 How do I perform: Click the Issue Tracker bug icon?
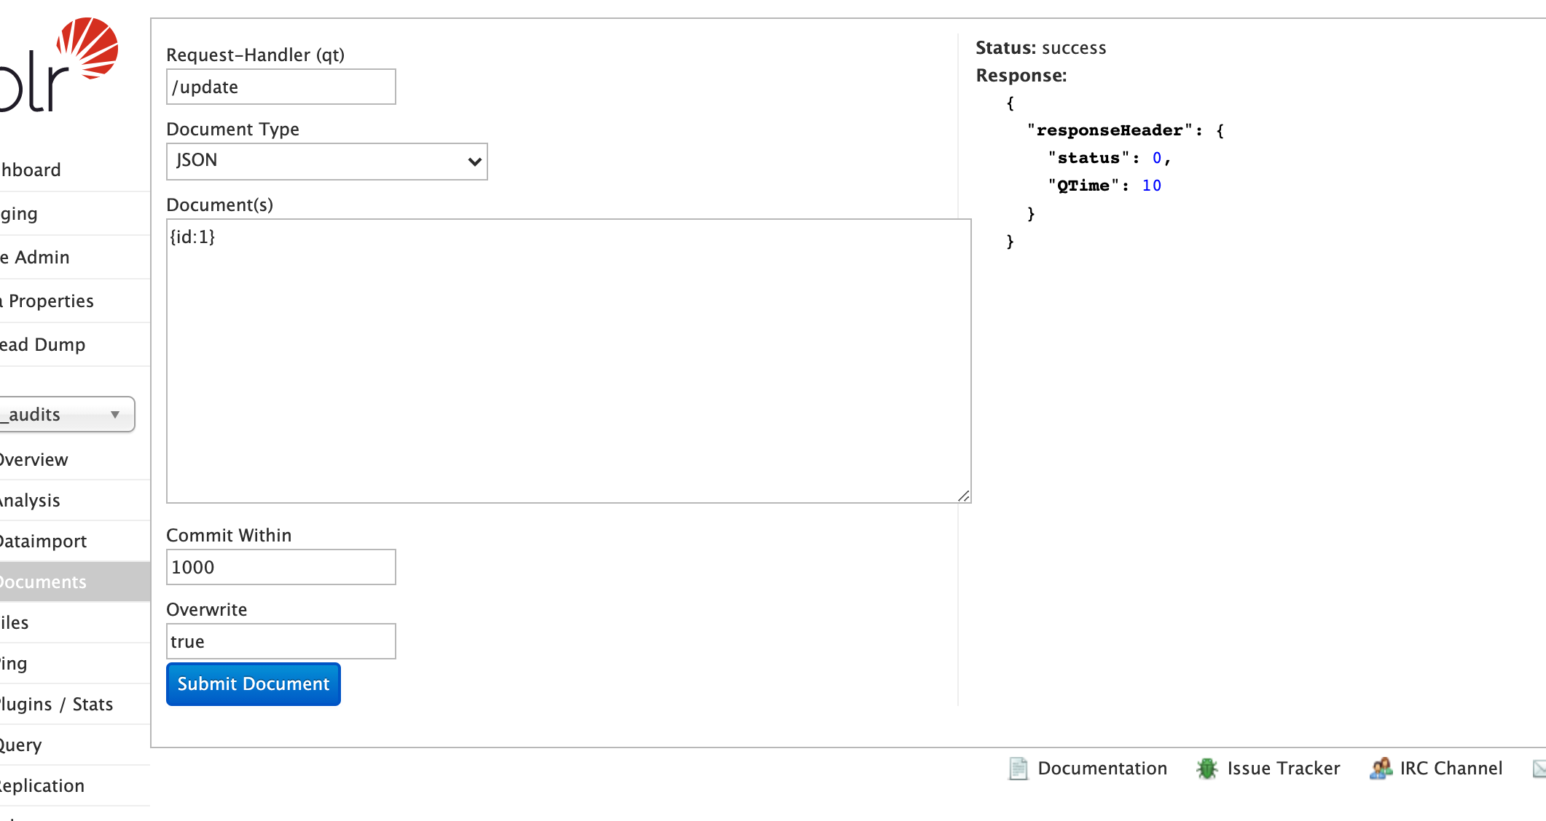click(1206, 769)
